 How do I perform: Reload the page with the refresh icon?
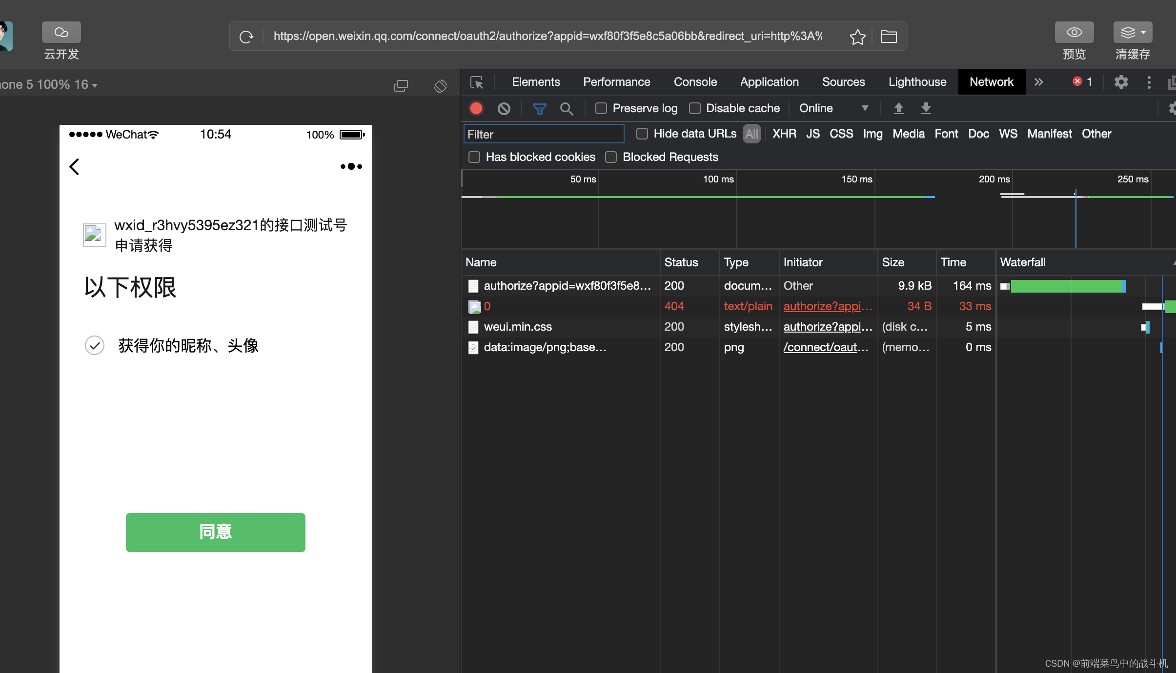pyautogui.click(x=246, y=37)
